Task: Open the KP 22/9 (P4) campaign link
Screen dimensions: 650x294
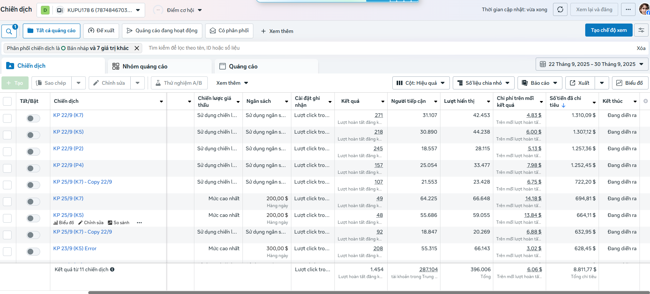Action: pos(68,165)
